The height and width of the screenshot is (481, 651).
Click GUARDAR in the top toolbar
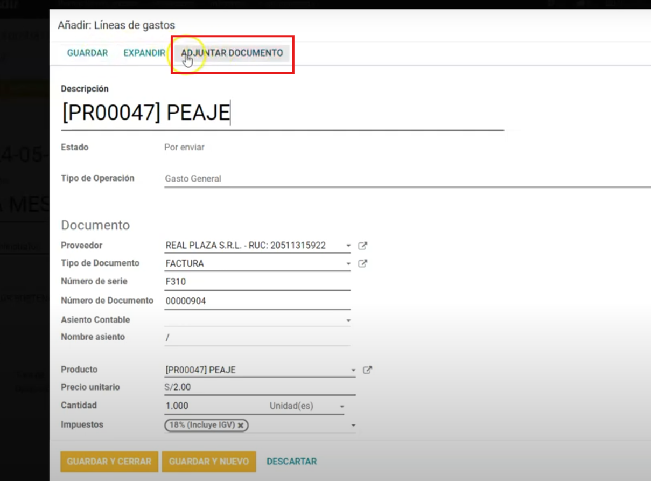(x=87, y=53)
